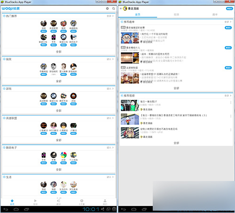The image size is (235, 213).
Task: Open 小智解说 avatar in 英雄联盟 section
Action: (x=44, y=125)
